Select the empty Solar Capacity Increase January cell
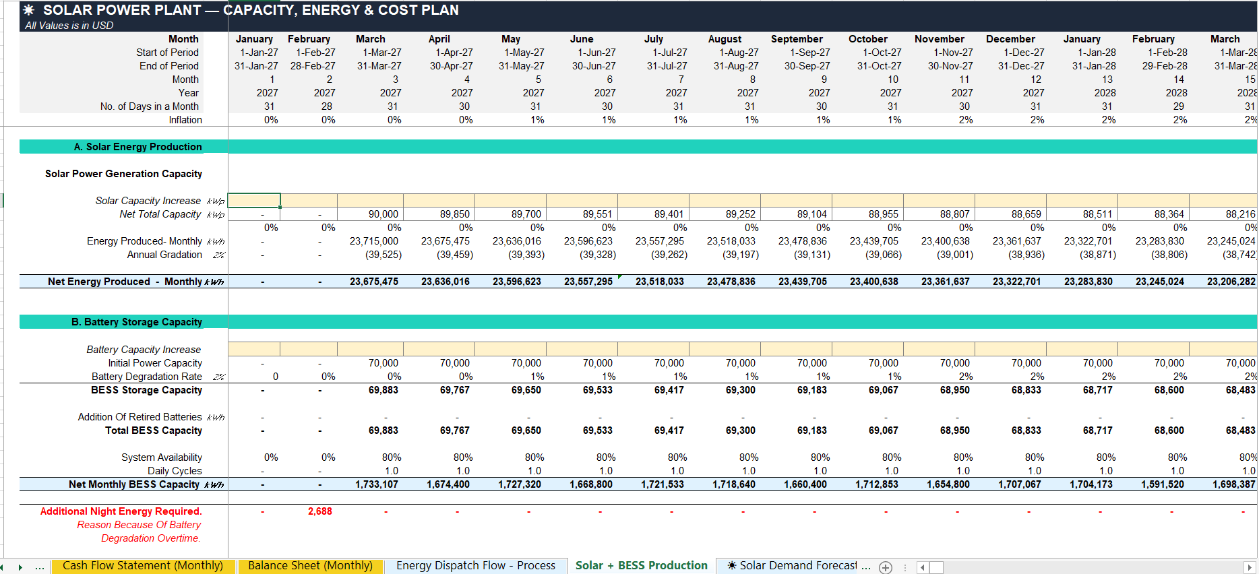1259x574 pixels. (x=254, y=200)
